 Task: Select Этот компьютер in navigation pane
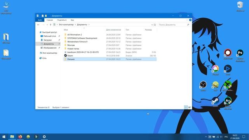tap(49, 53)
